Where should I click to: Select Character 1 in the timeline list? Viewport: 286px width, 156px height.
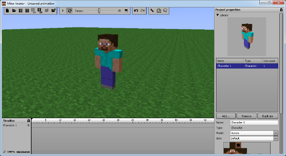10,125
